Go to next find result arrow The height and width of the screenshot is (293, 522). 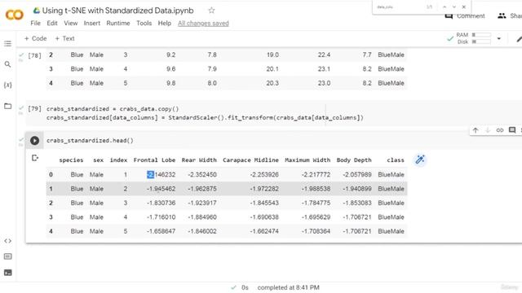pos(454,7)
